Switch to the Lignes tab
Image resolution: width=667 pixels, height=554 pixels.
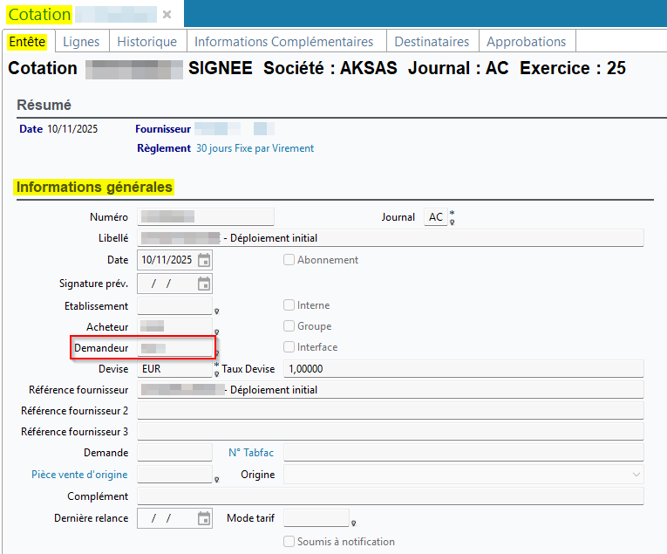click(x=81, y=41)
